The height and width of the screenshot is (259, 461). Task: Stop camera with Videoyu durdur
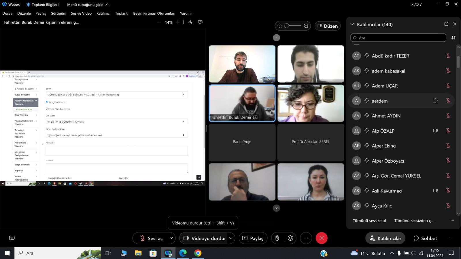pyautogui.click(x=205, y=238)
